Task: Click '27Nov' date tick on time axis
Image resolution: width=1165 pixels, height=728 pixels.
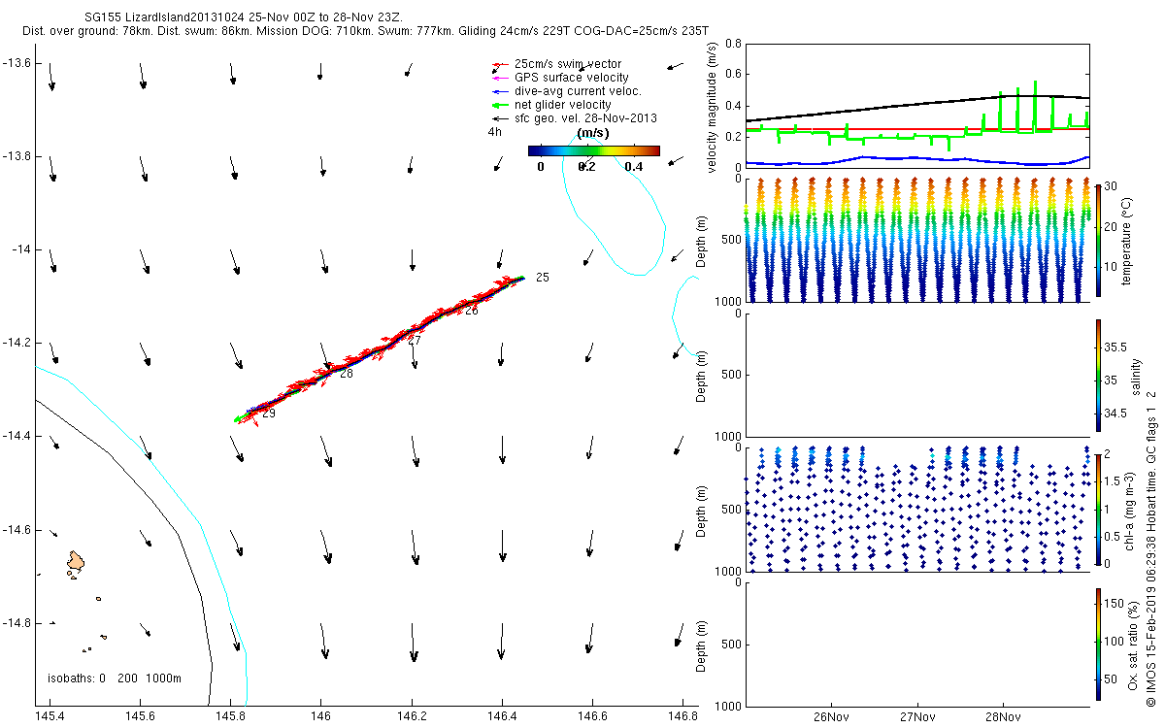Action: point(916,717)
